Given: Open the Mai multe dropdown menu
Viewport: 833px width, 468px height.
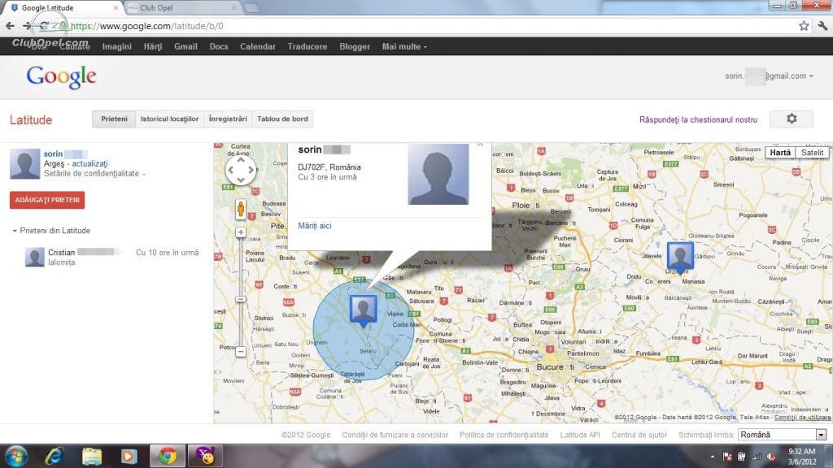Looking at the screenshot, I should [x=404, y=46].
